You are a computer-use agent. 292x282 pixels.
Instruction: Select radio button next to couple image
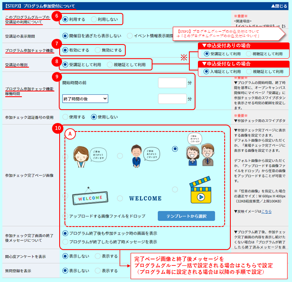[175, 149]
